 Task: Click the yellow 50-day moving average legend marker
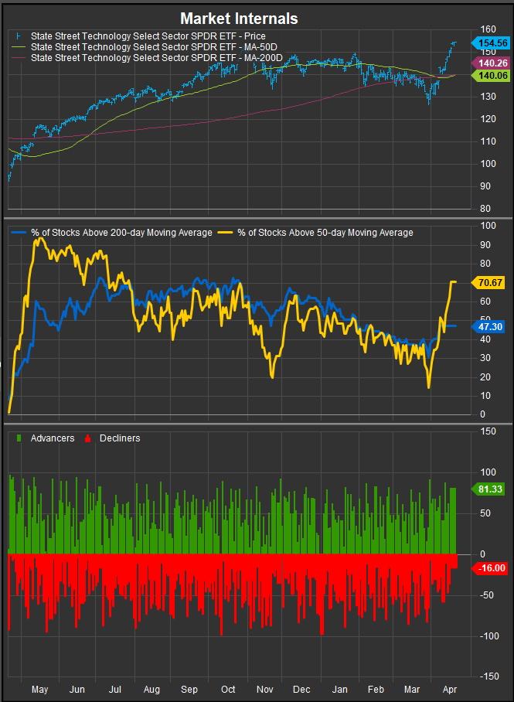[226, 233]
